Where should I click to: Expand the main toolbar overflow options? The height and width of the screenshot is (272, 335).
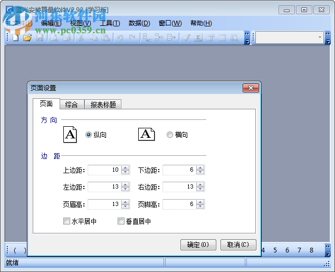(247, 38)
